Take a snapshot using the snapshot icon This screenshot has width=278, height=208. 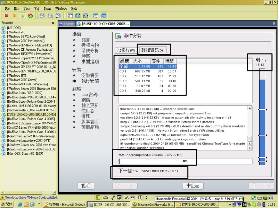(42, 16)
